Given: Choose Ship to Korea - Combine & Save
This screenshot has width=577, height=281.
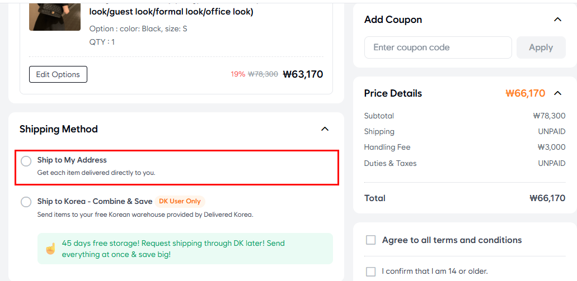Looking at the screenshot, I should [26, 202].
